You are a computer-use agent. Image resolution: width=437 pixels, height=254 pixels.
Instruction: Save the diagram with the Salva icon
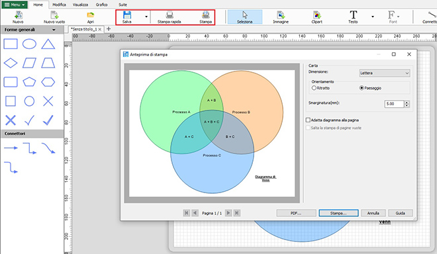click(x=127, y=17)
